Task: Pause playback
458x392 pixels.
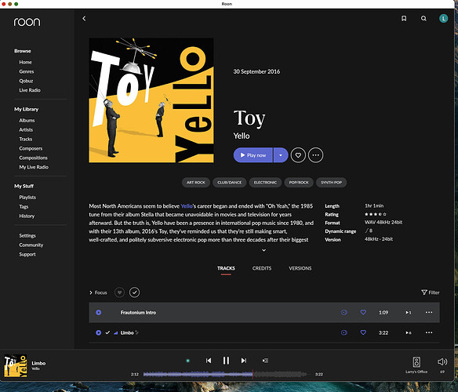Action: 226,361
